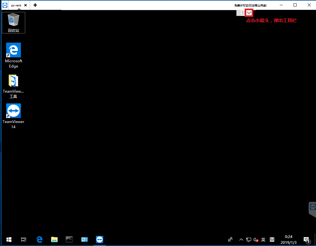Minimize the TeamViewer session window
This screenshot has height=246, width=316.
[x=281, y=5]
